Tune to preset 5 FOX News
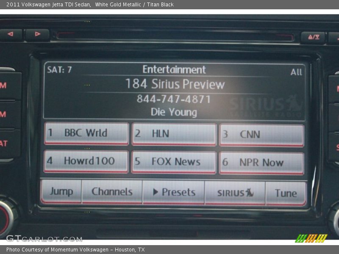The image size is (339, 254). (174, 162)
